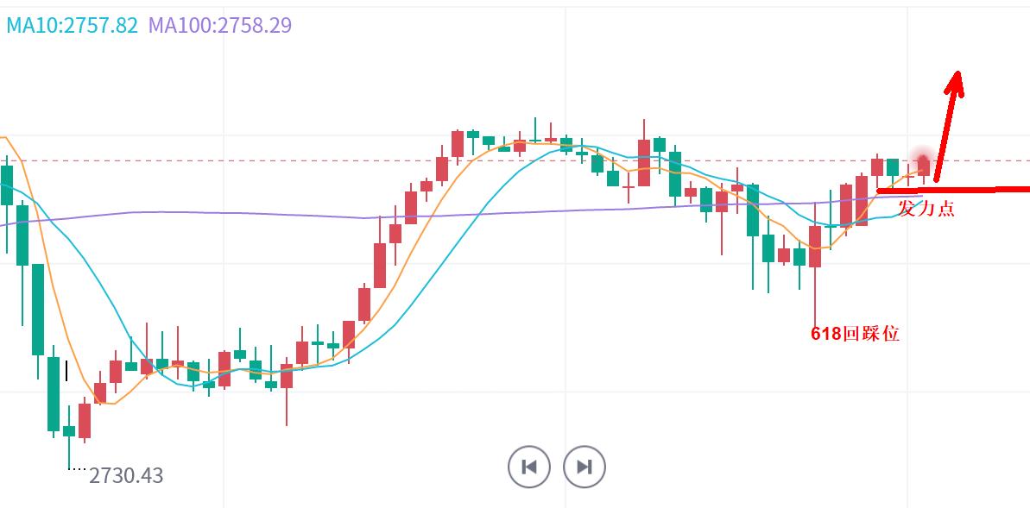Screen dimensions: 1030x508
Task: Click the dotted leader beside 2730.43
Action: coord(78,469)
